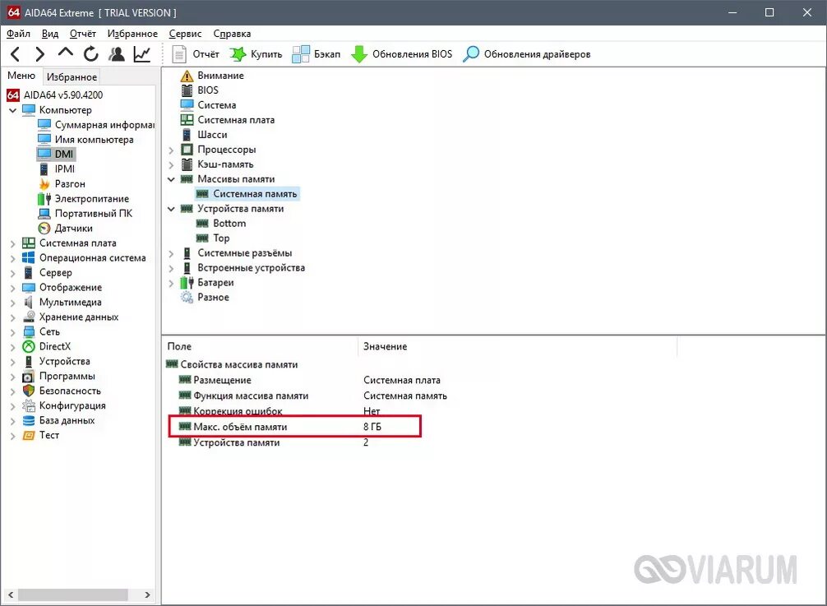
Task: Expand Операционная система node
Action: (13, 258)
